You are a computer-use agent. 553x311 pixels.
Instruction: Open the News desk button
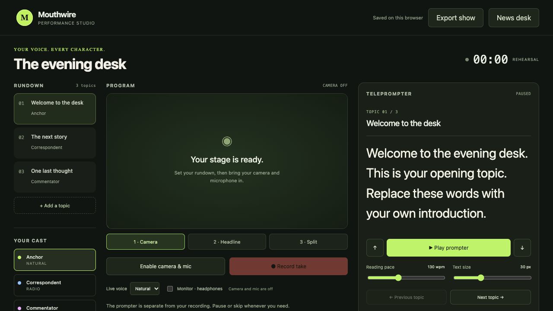(x=514, y=18)
